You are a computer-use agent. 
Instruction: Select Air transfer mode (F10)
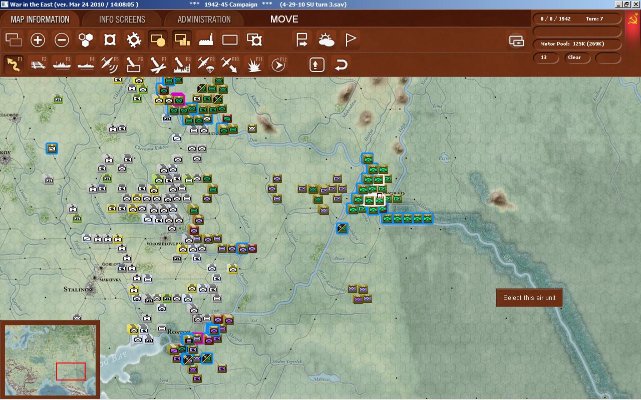230,64
